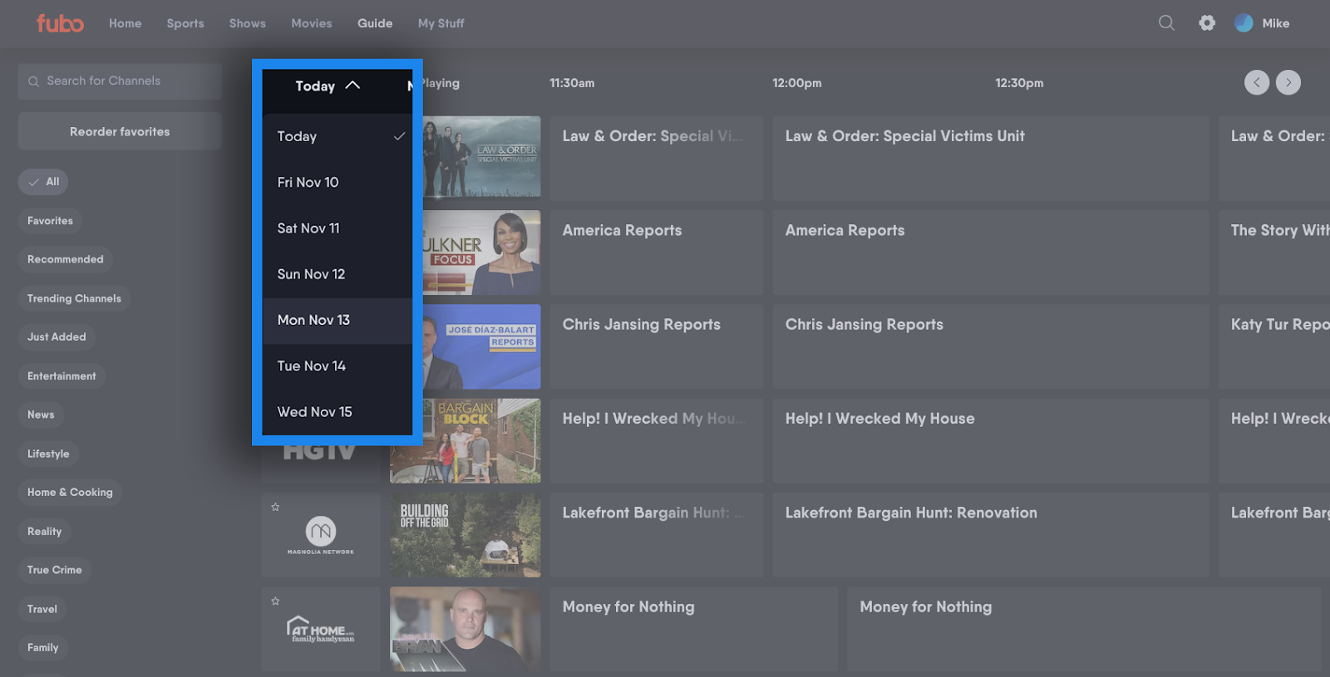Open the Shows tab

(248, 23)
